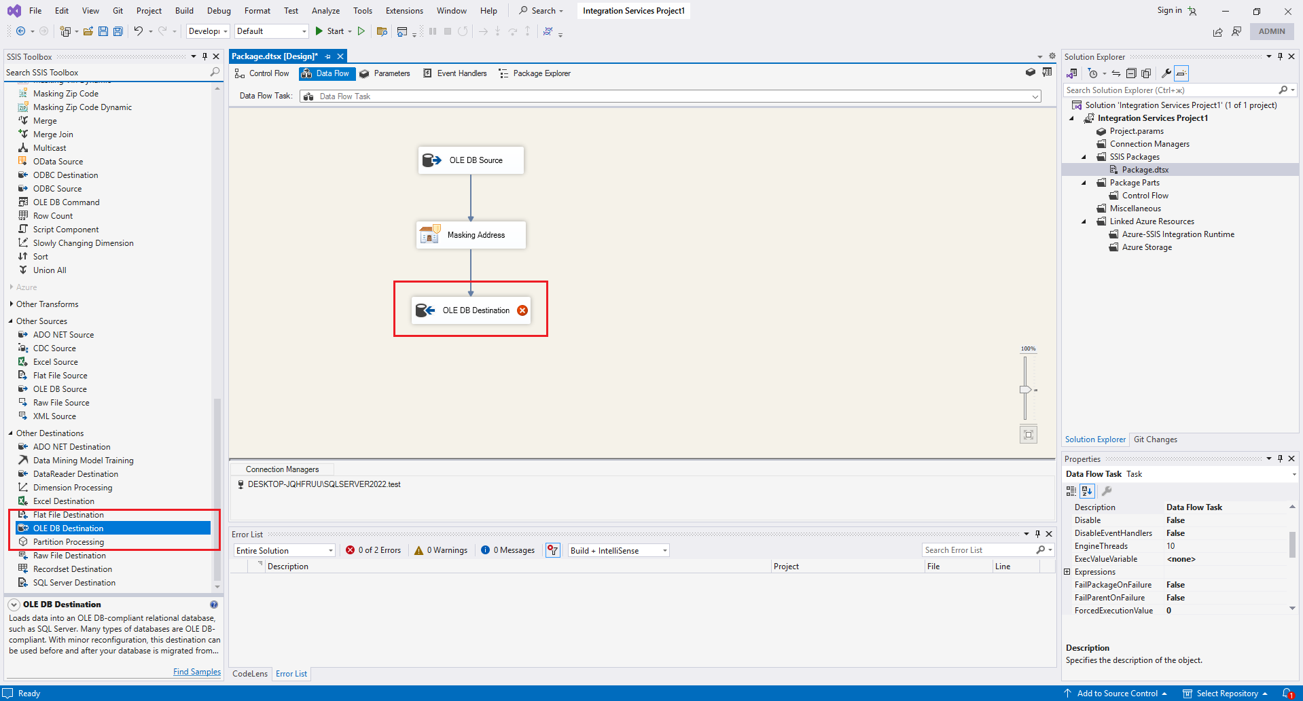
Task: Click the help icon beside OLE DB Destination description
Action: (x=214, y=605)
